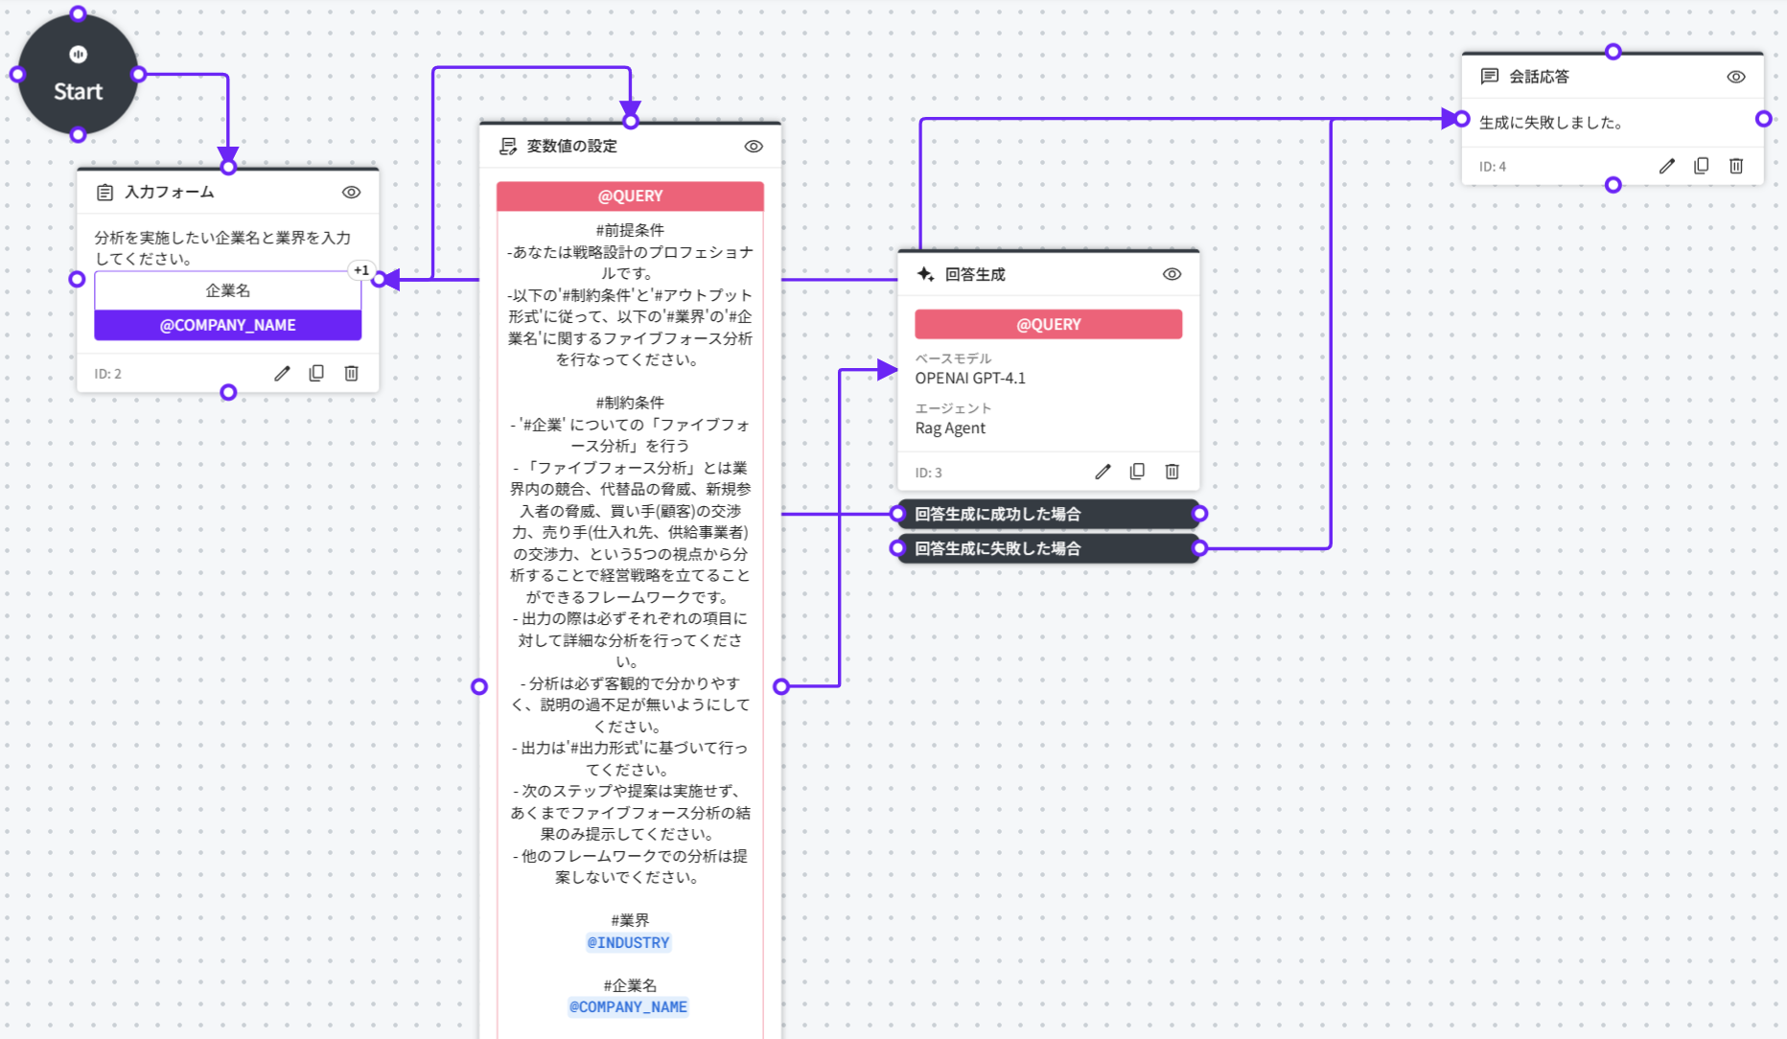Delete the 会話応答 node

(x=1736, y=166)
